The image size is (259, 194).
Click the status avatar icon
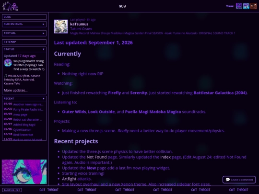coord(8,63)
